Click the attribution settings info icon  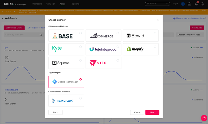tap(205, 18)
